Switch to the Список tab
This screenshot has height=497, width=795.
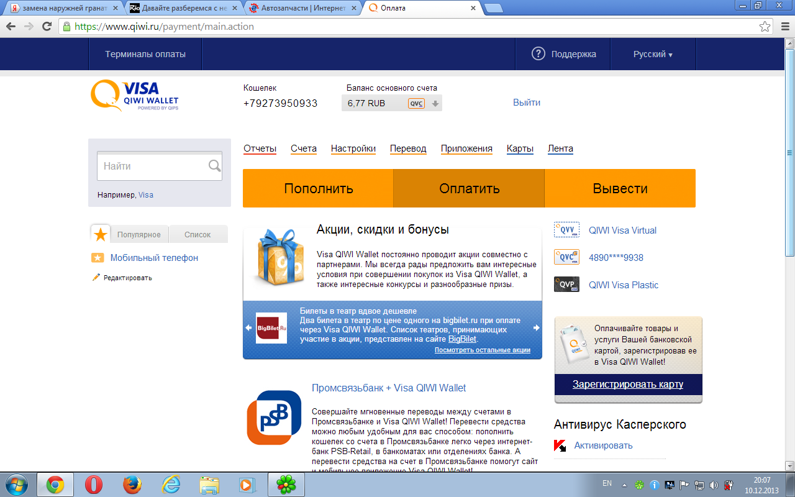(x=198, y=234)
